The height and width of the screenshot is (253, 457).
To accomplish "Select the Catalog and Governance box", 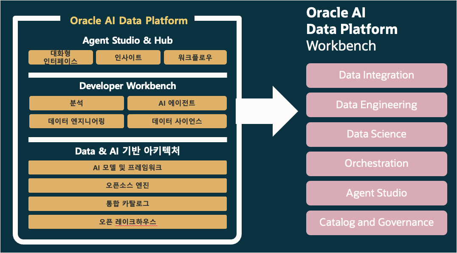I will [x=376, y=222].
